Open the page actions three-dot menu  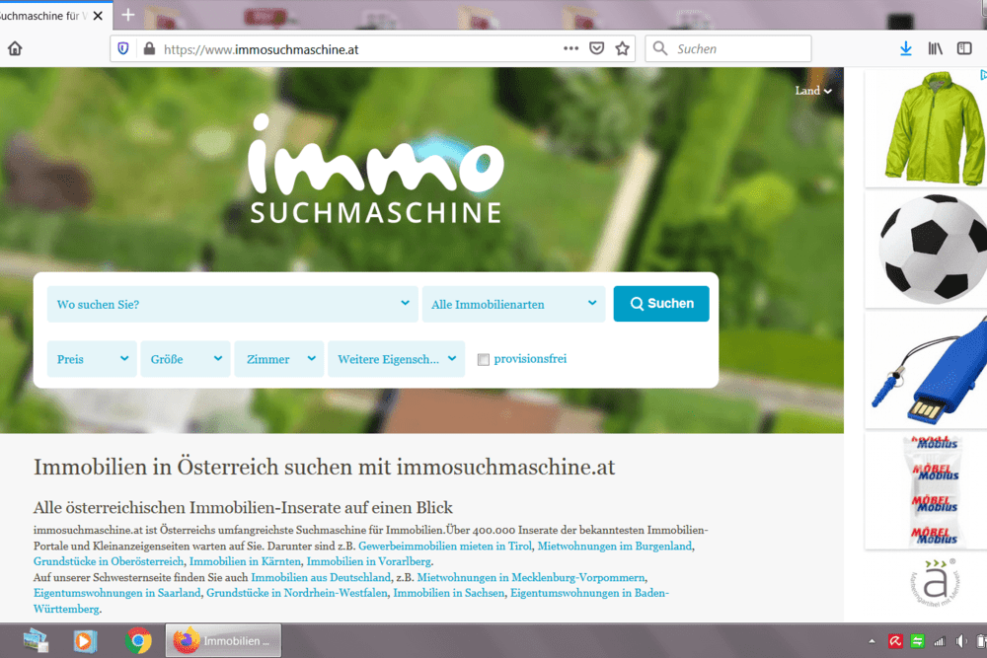pos(570,48)
